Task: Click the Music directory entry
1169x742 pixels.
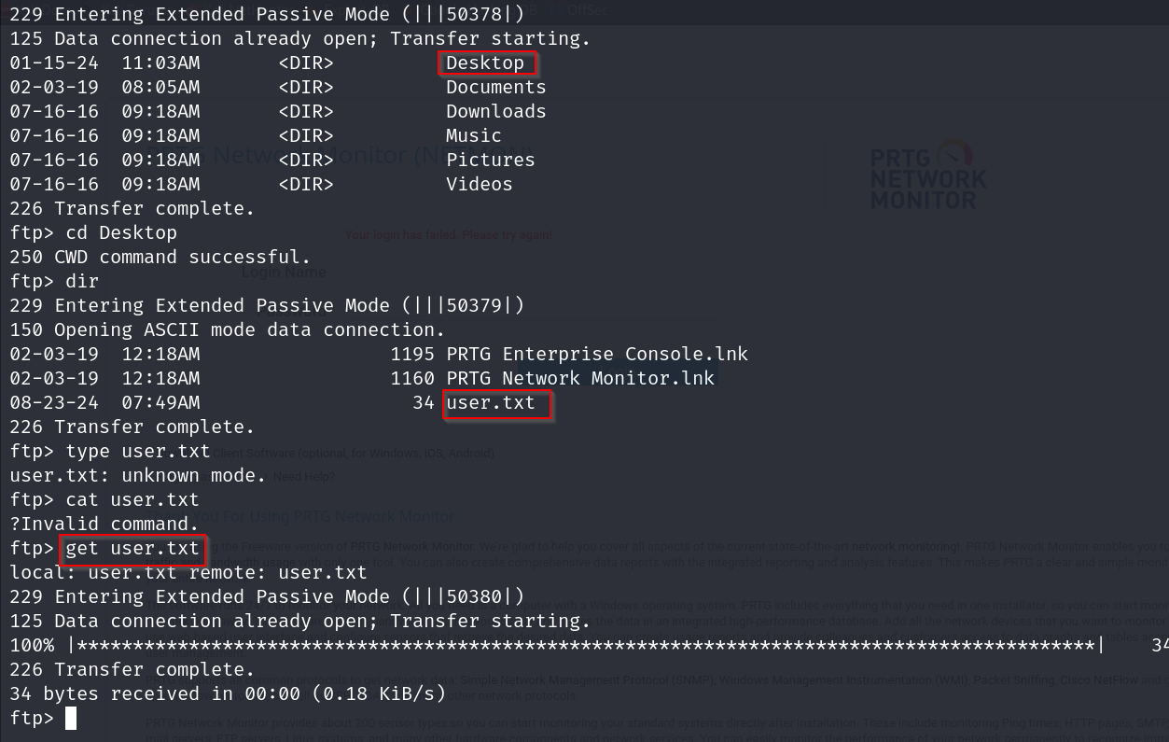Action: coord(473,135)
